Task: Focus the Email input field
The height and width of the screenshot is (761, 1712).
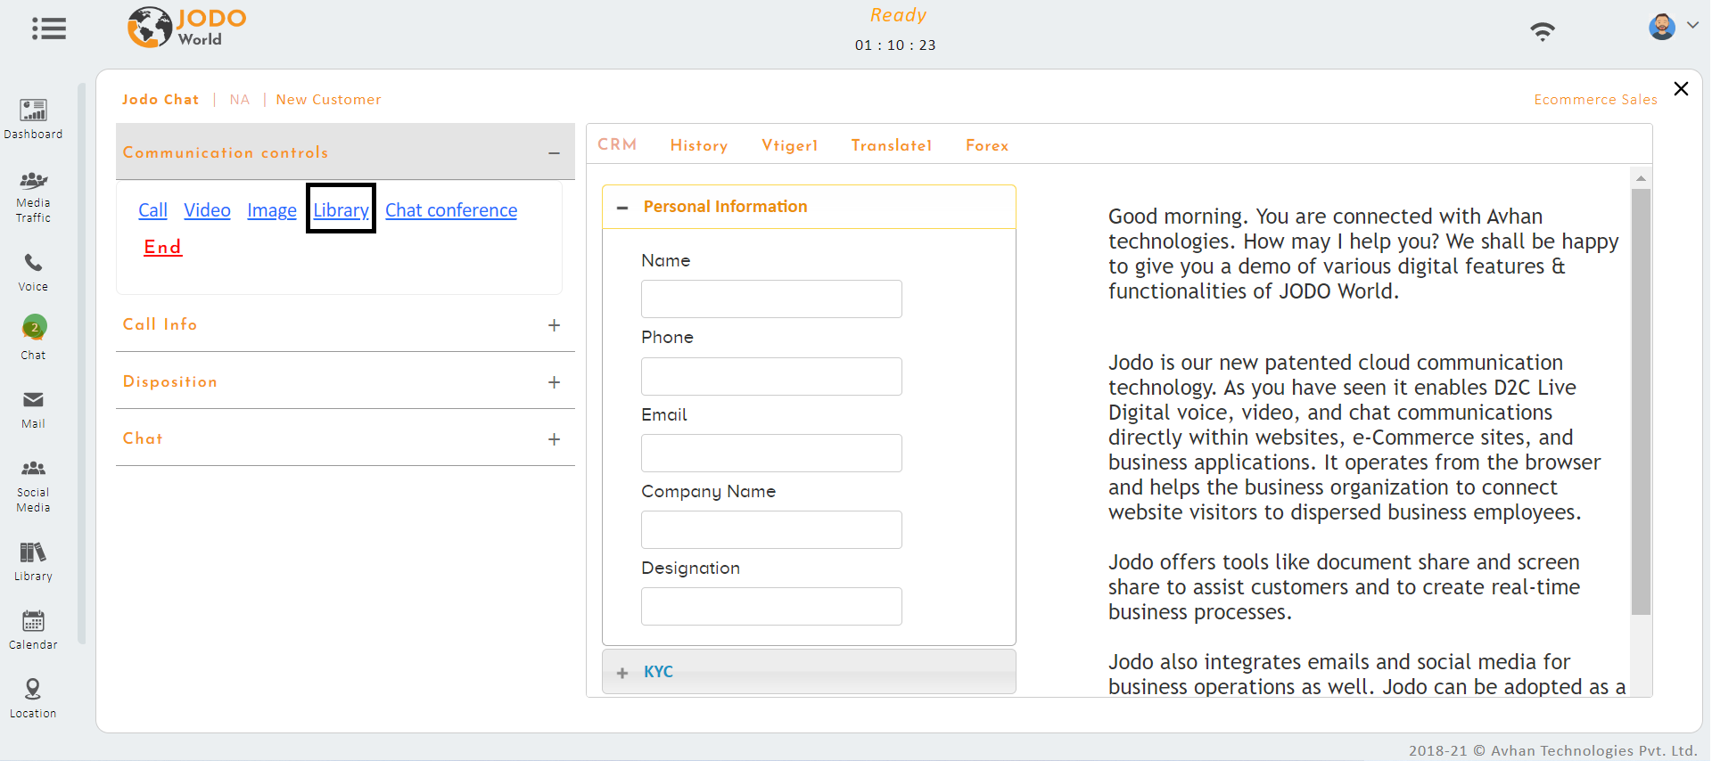Action: (771, 453)
